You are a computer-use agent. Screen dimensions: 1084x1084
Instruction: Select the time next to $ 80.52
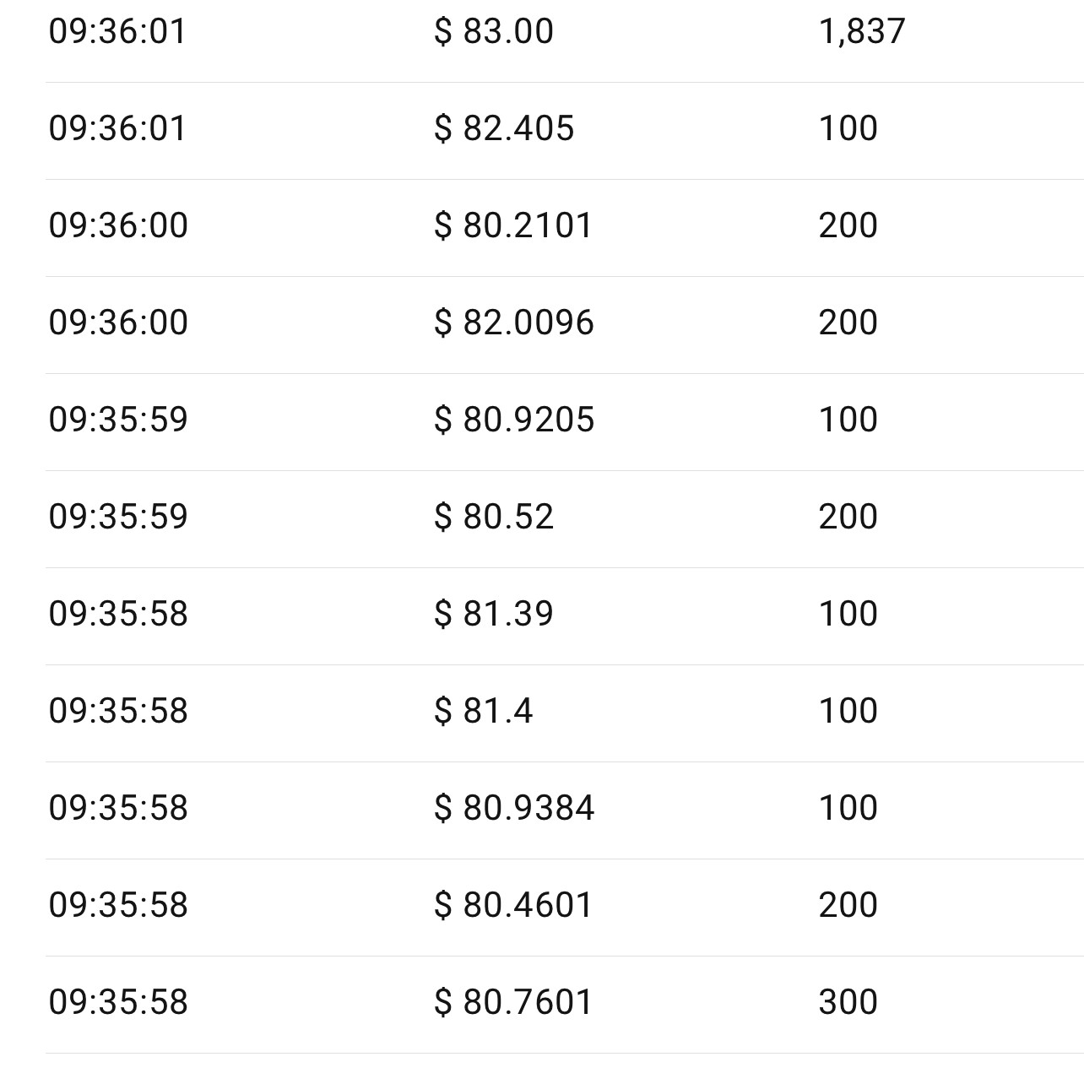[118, 518]
